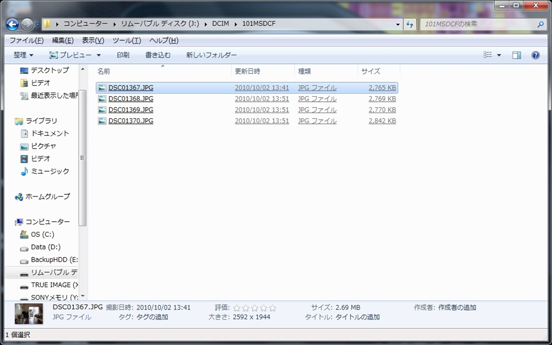
Task: Select コンピューター in the navigation pane
Action: (x=47, y=222)
